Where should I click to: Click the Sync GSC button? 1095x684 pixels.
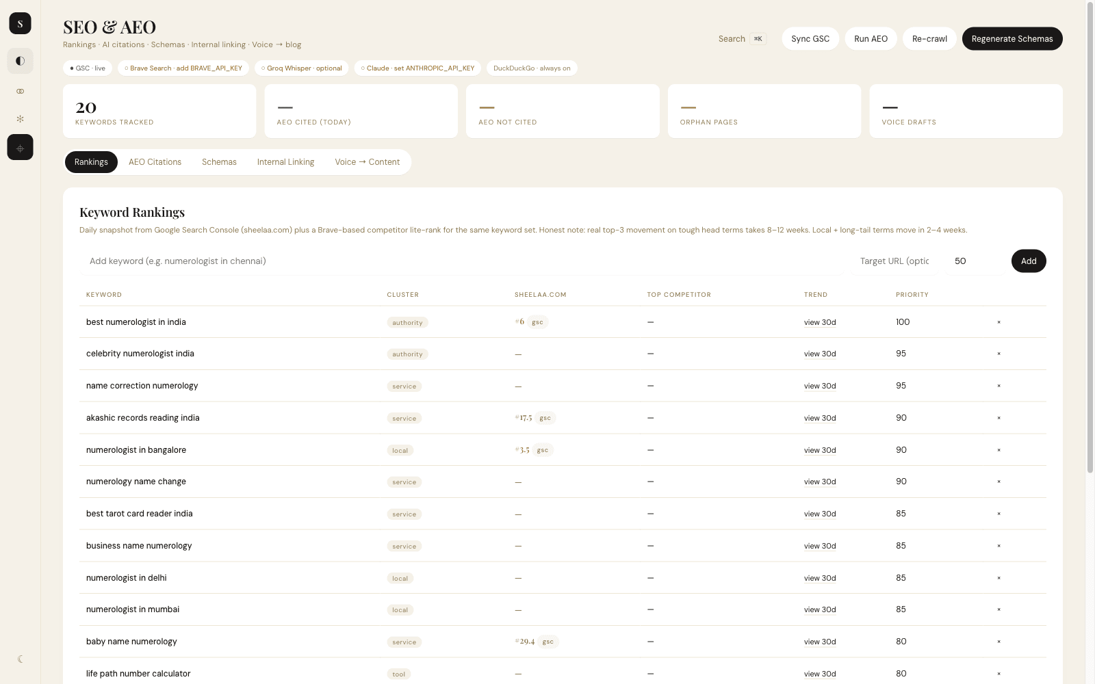pyautogui.click(x=810, y=39)
